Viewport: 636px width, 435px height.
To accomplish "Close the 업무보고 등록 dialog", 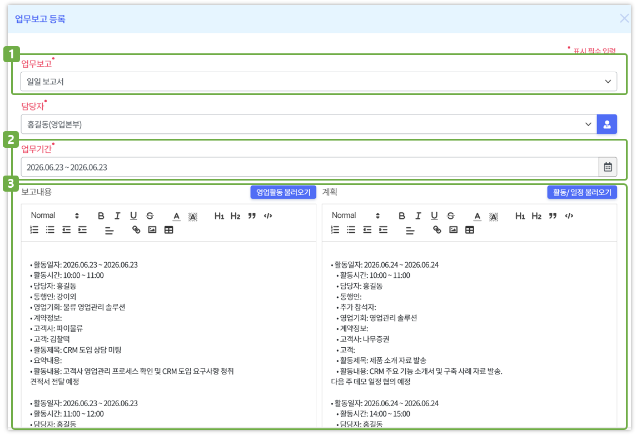I will click(624, 18).
